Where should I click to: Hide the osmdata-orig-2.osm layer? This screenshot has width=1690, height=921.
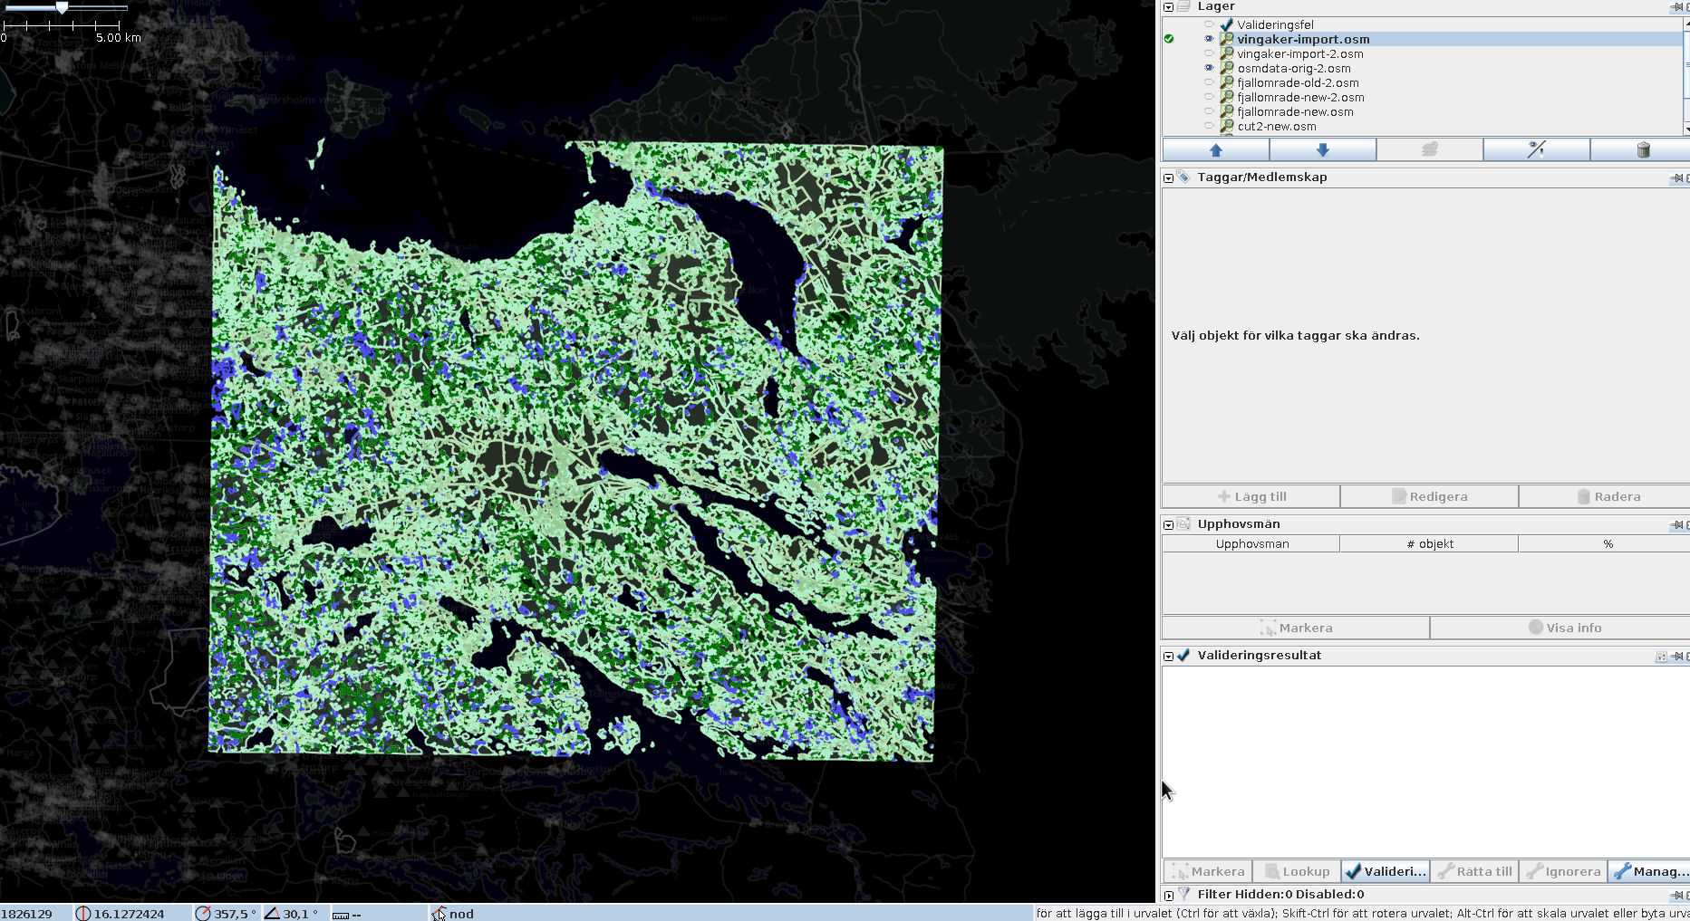tap(1209, 68)
